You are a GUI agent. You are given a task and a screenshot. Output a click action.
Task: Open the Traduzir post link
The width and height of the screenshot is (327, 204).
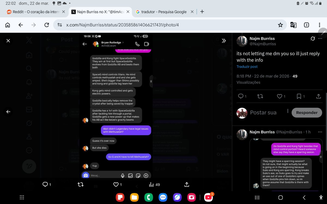(x=247, y=67)
